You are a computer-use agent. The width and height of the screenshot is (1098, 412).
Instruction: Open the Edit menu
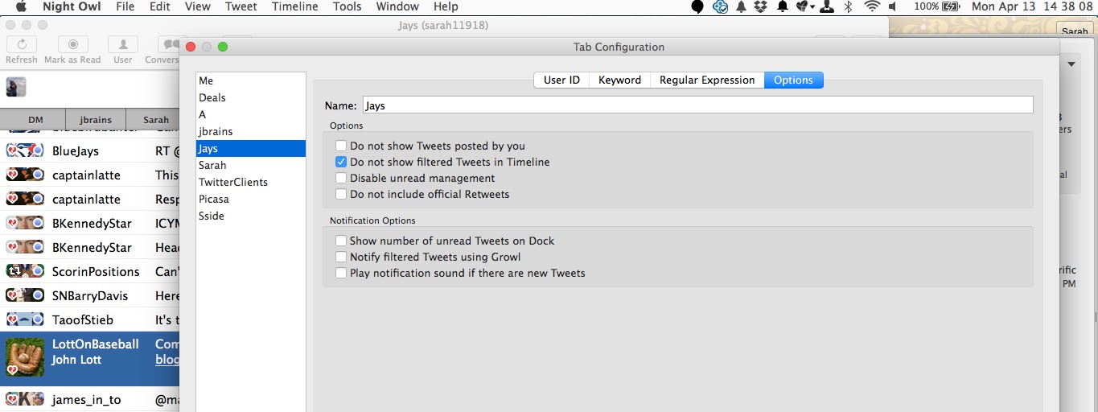click(x=160, y=6)
